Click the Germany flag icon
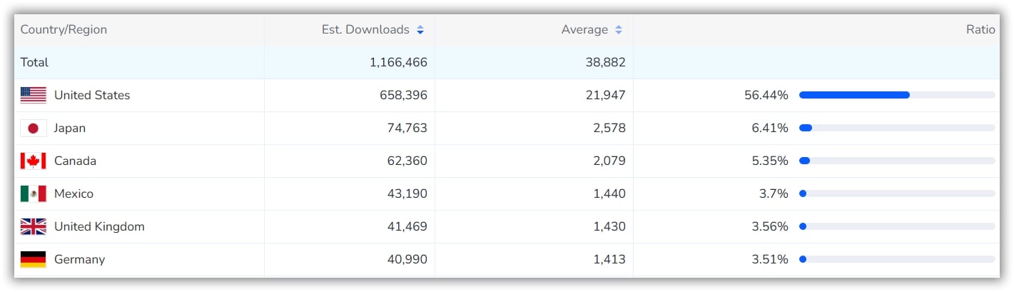 pyautogui.click(x=34, y=259)
